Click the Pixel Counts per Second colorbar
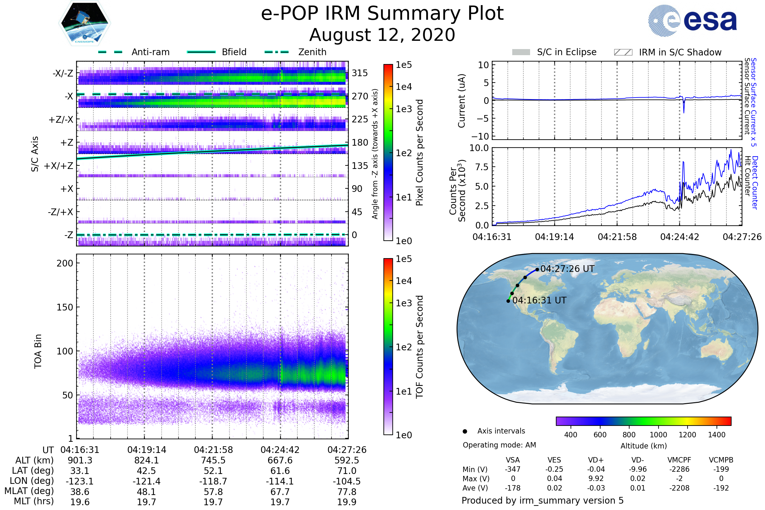Screen dimensions: 765x510 (388, 153)
